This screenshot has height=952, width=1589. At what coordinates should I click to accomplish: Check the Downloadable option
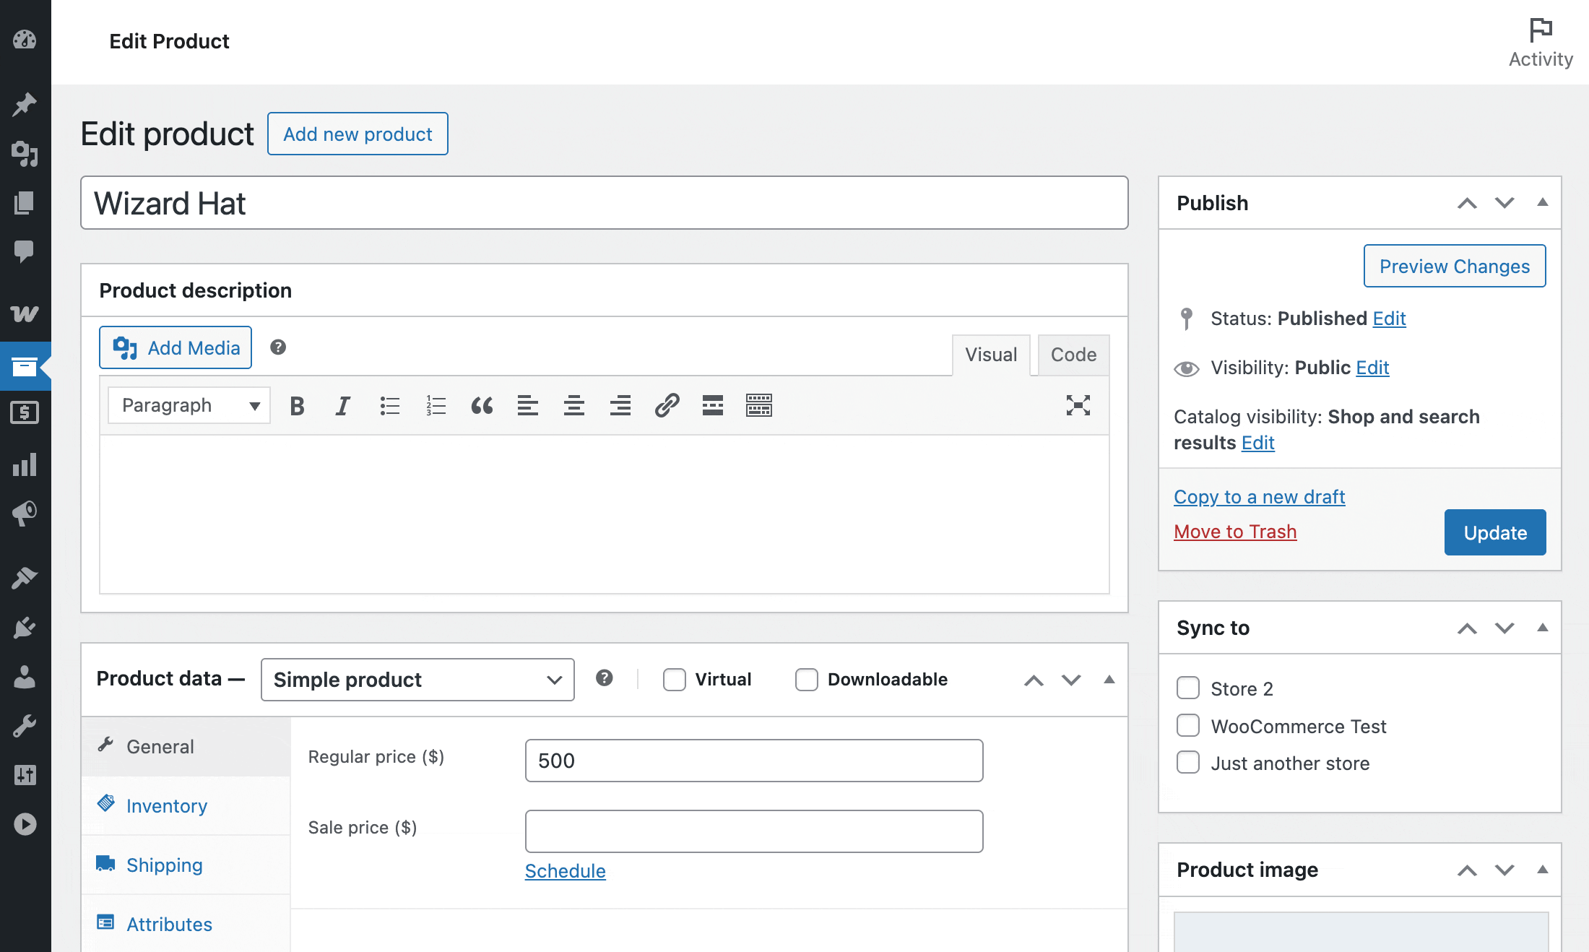(806, 680)
